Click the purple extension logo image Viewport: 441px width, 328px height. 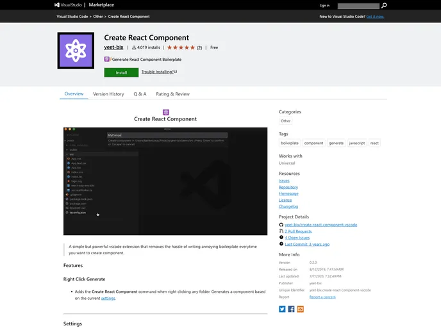coord(76,51)
